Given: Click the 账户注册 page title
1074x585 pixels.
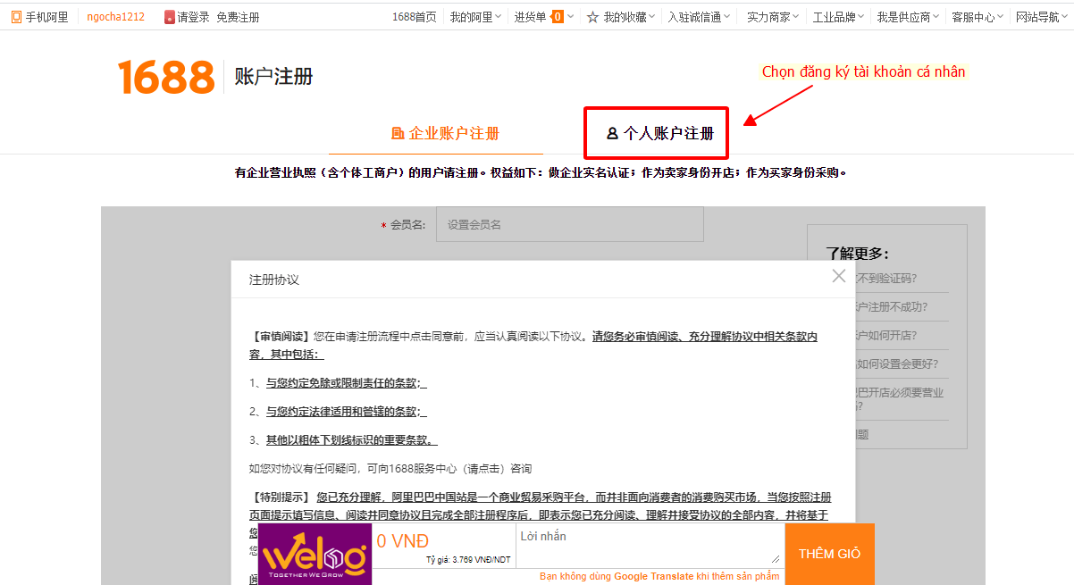Looking at the screenshot, I should pyautogui.click(x=274, y=76).
